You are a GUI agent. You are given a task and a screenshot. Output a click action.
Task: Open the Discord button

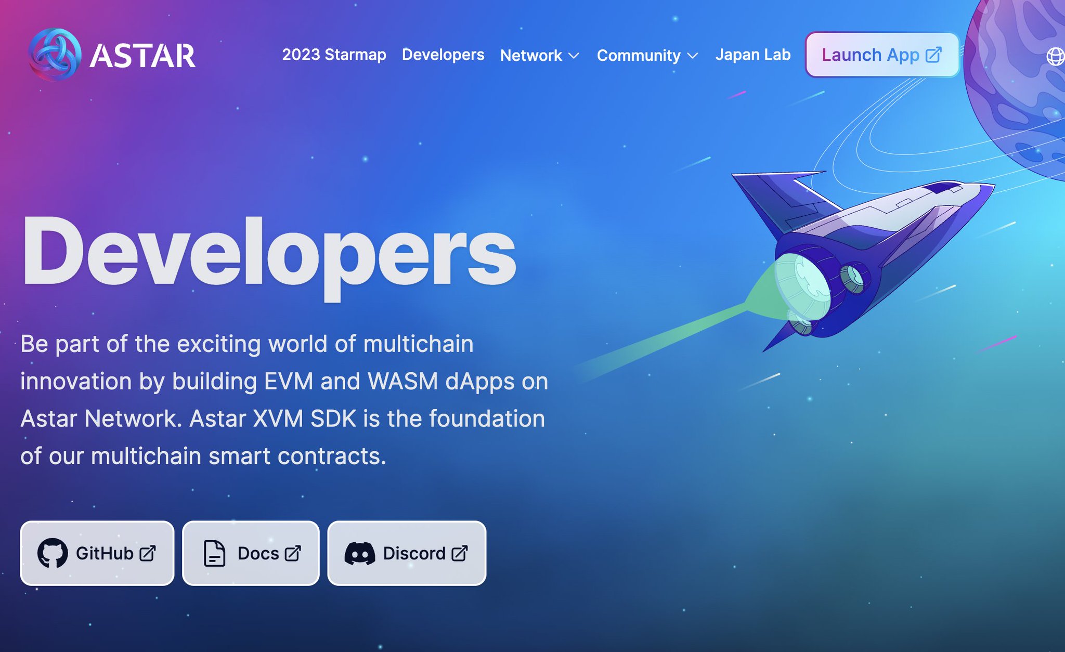pos(407,553)
